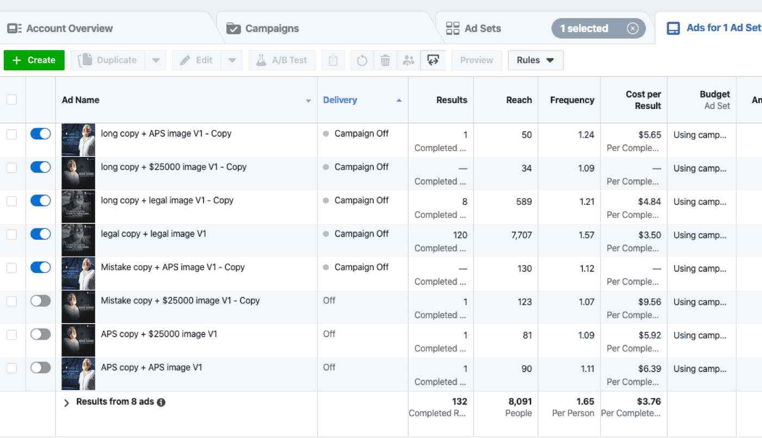
Task: Check the box for 'Mistake copy + $25000 image V1 - Copy'
Action: tap(11, 301)
